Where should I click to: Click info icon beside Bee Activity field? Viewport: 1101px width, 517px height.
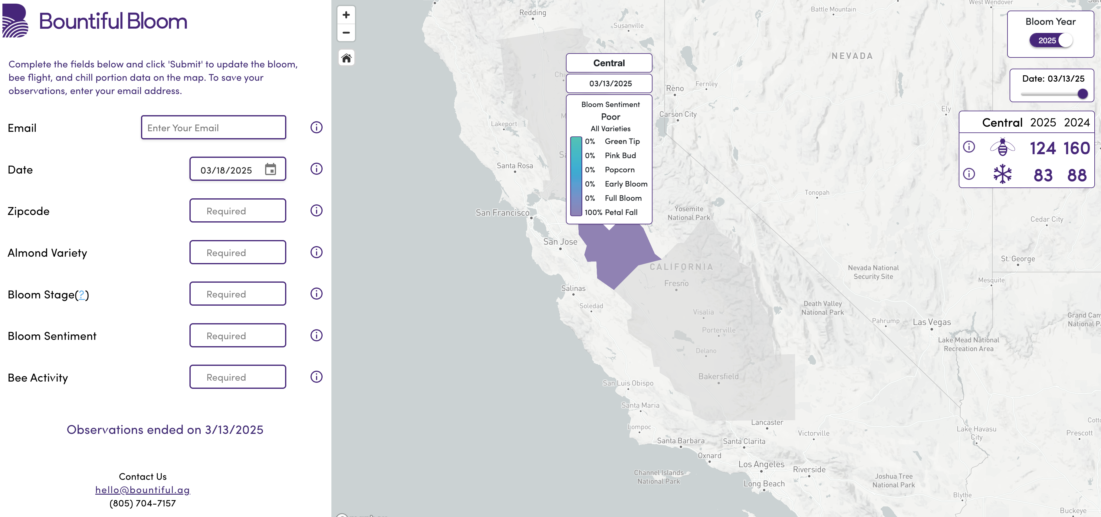(x=316, y=376)
